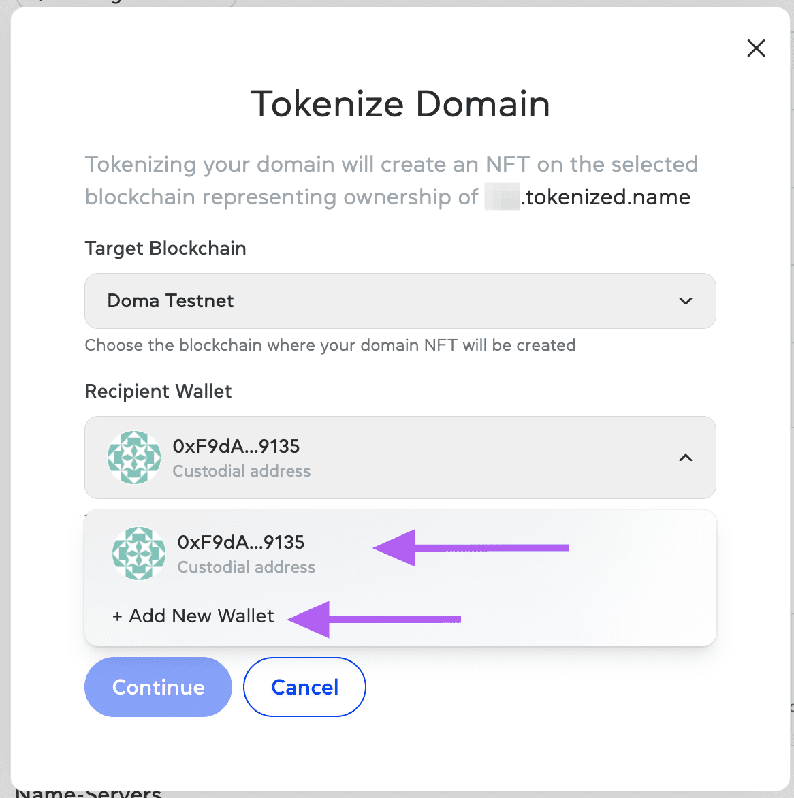Click Custodial address subtitle in the dropdown list
The image size is (794, 798).
tap(247, 567)
